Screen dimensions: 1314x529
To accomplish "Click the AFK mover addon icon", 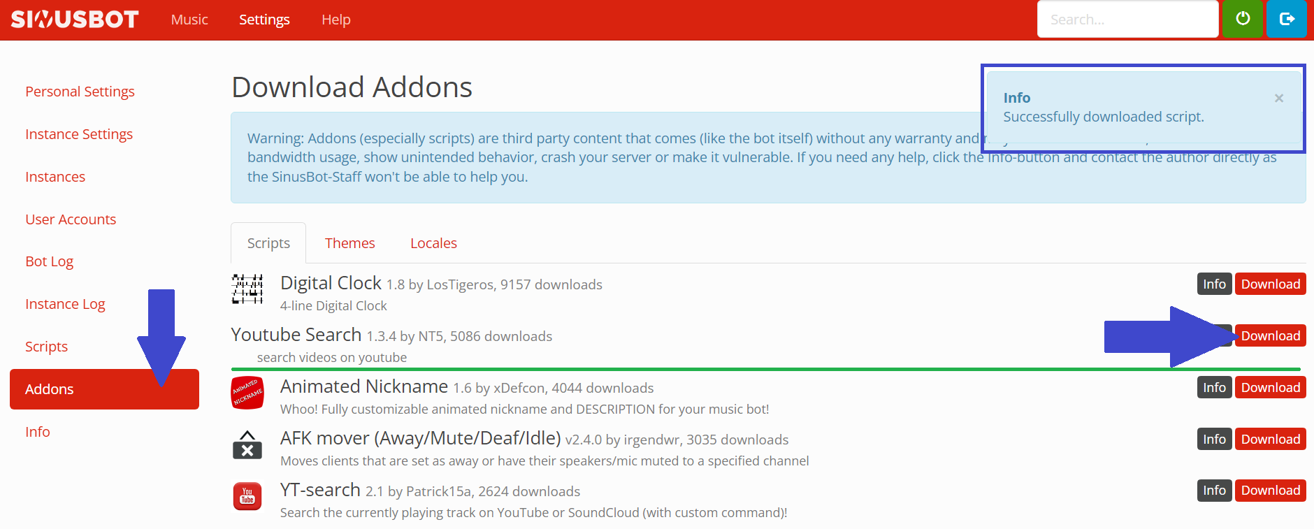I will [x=247, y=444].
